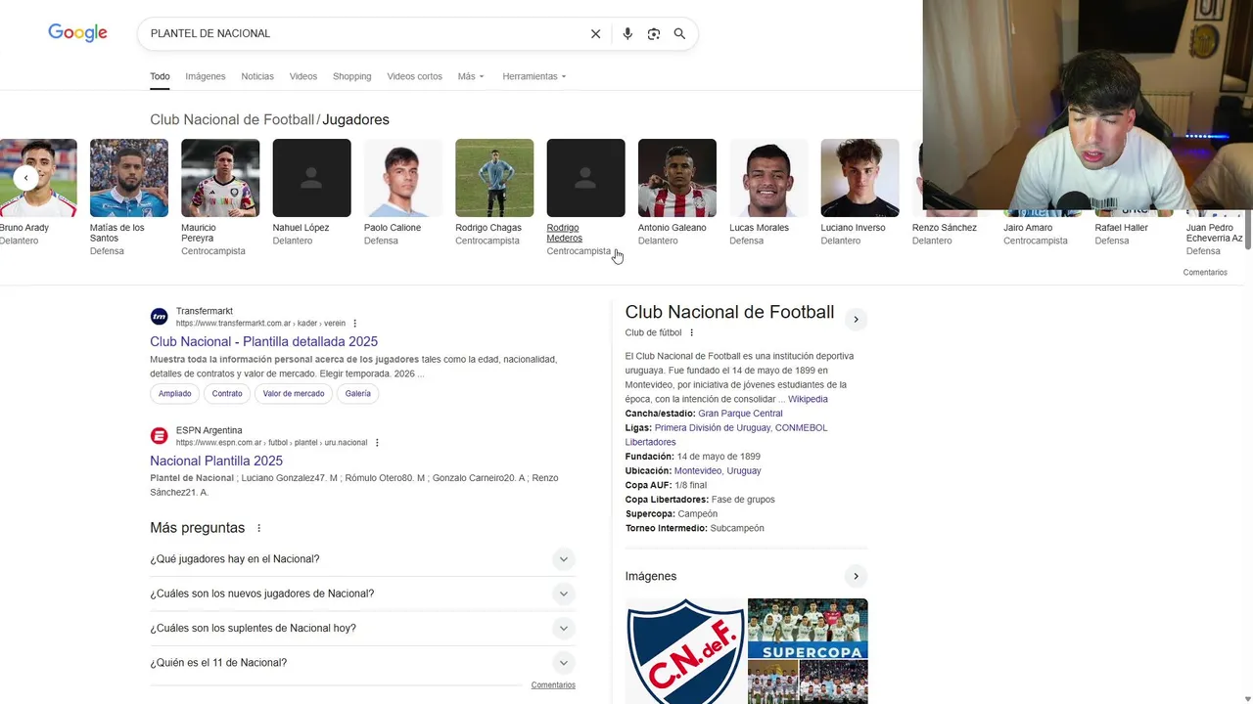Image resolution: width=1253 pixels, height=704 pixels.
Task: Clear the search box with X
Action: point(595,33)
